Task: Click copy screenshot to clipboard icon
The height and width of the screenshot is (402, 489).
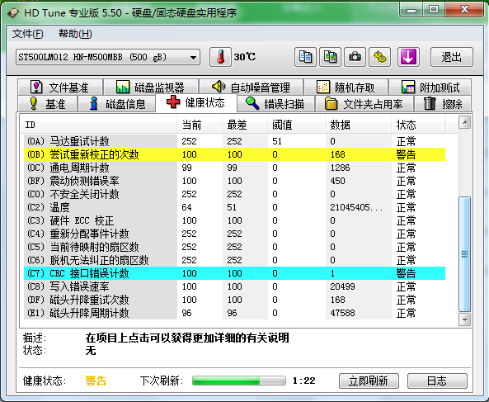Action: (x=331, y=57)
